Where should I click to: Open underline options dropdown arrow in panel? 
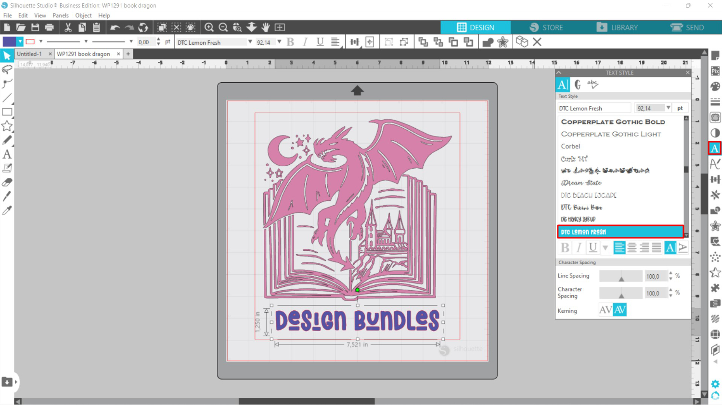coord(606,247)
